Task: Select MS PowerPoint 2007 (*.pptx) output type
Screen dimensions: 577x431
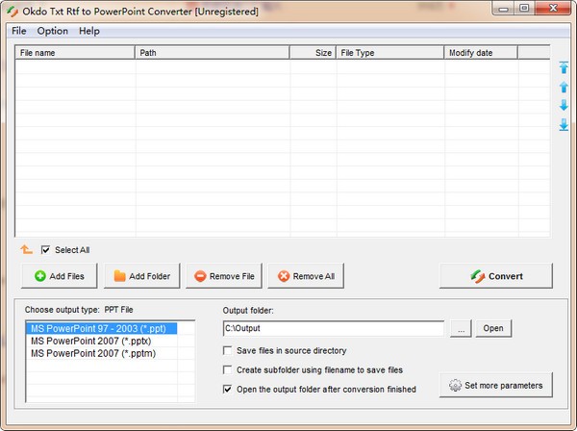Action: [102, 341]
